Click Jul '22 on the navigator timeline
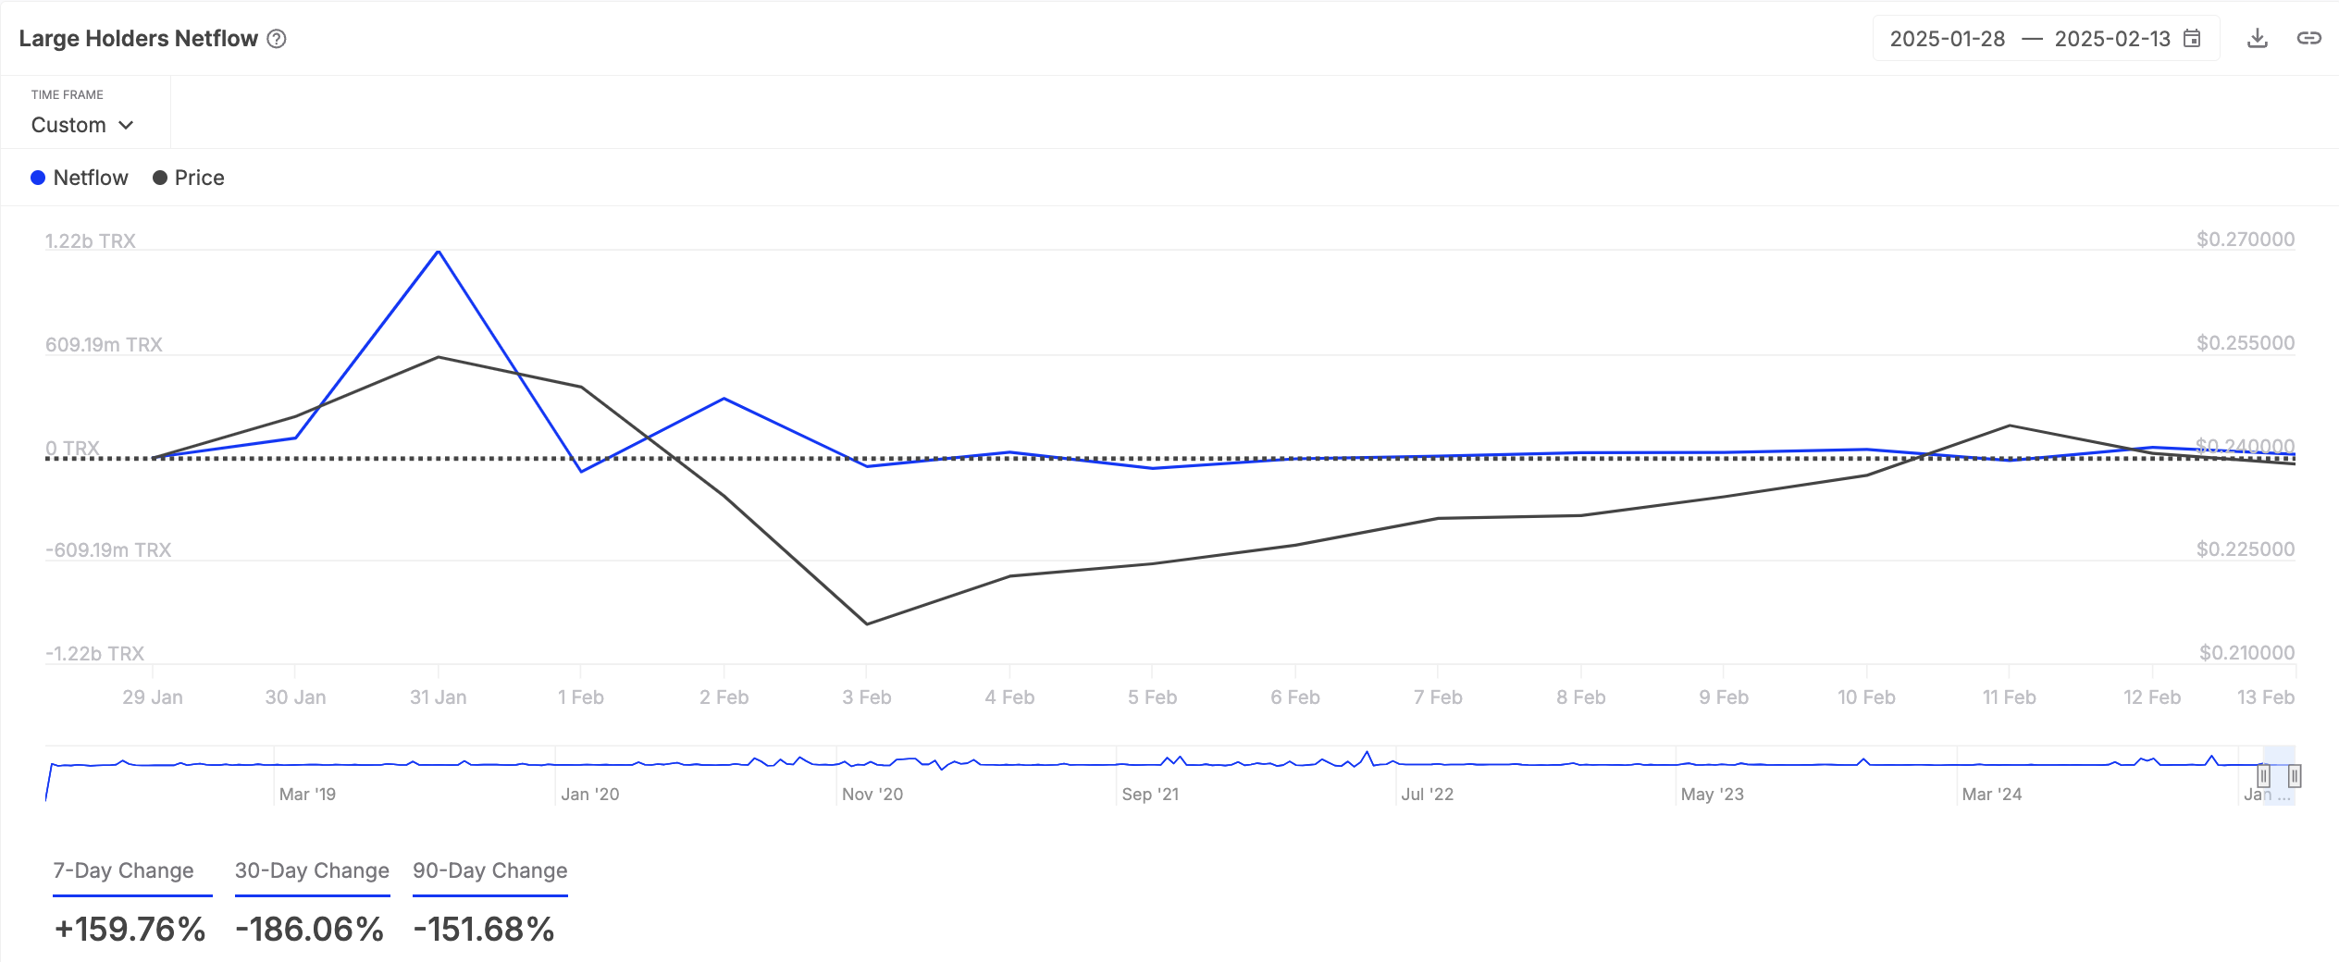Screen dimensions: 2339x962 tap(1428, 795)
